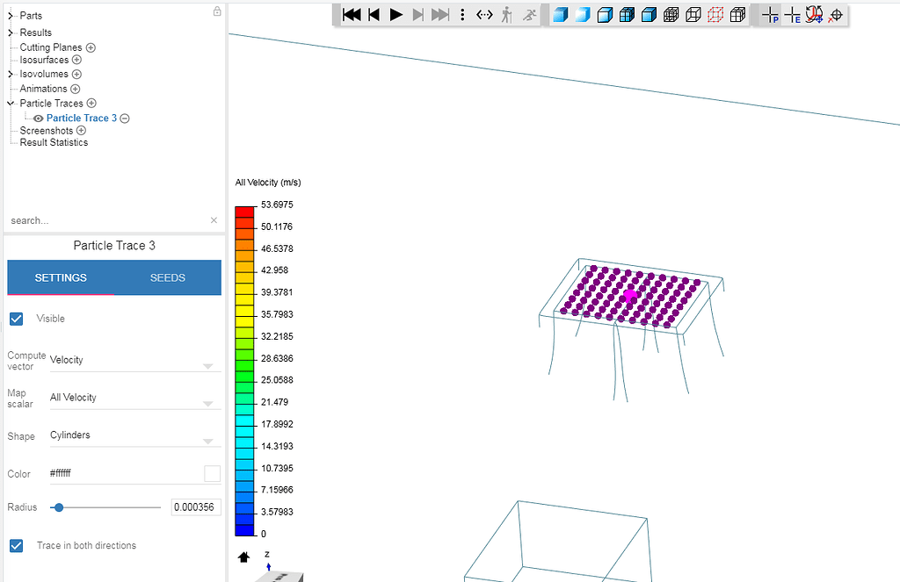Disable Trace in both directions
This screenshot has width=900, height=582.
[x=16, y=545]
